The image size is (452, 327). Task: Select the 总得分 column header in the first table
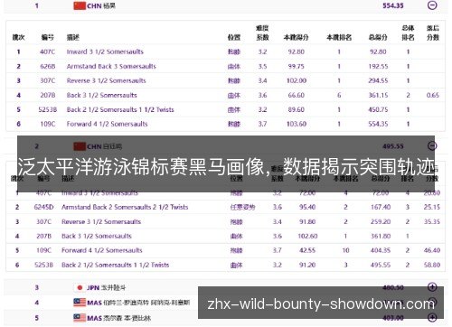(x=378, y=37)
